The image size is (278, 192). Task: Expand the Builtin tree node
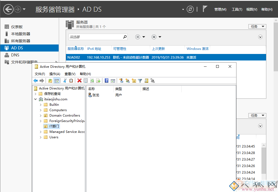click(41, 105)
